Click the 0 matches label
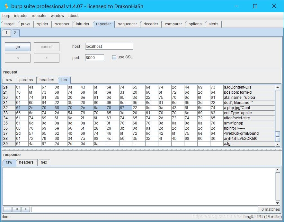 click(271, 209)
